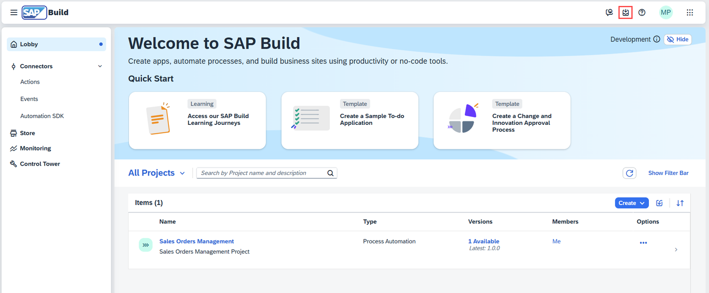The width and height of the screenshot is (709, 293).
Task: Expand the All Projects dropdown
Action: click(x=157, y=173)
